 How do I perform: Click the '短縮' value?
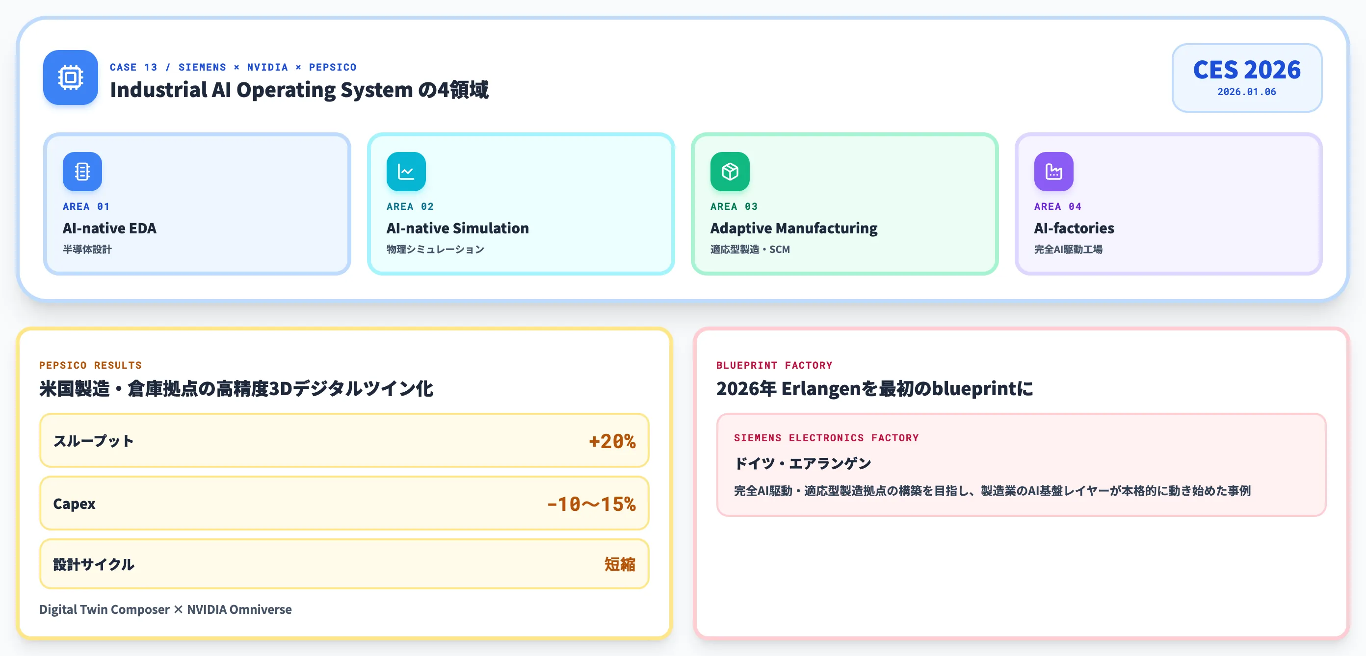tap(620, 564)
